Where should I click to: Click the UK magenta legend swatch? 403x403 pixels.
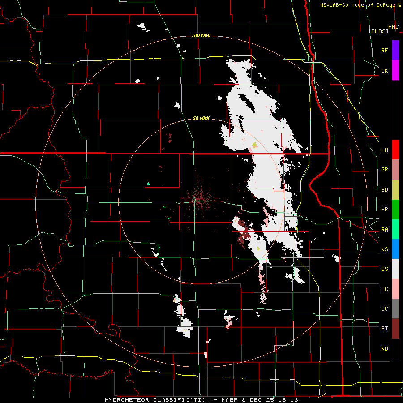[x=395, y=70]
